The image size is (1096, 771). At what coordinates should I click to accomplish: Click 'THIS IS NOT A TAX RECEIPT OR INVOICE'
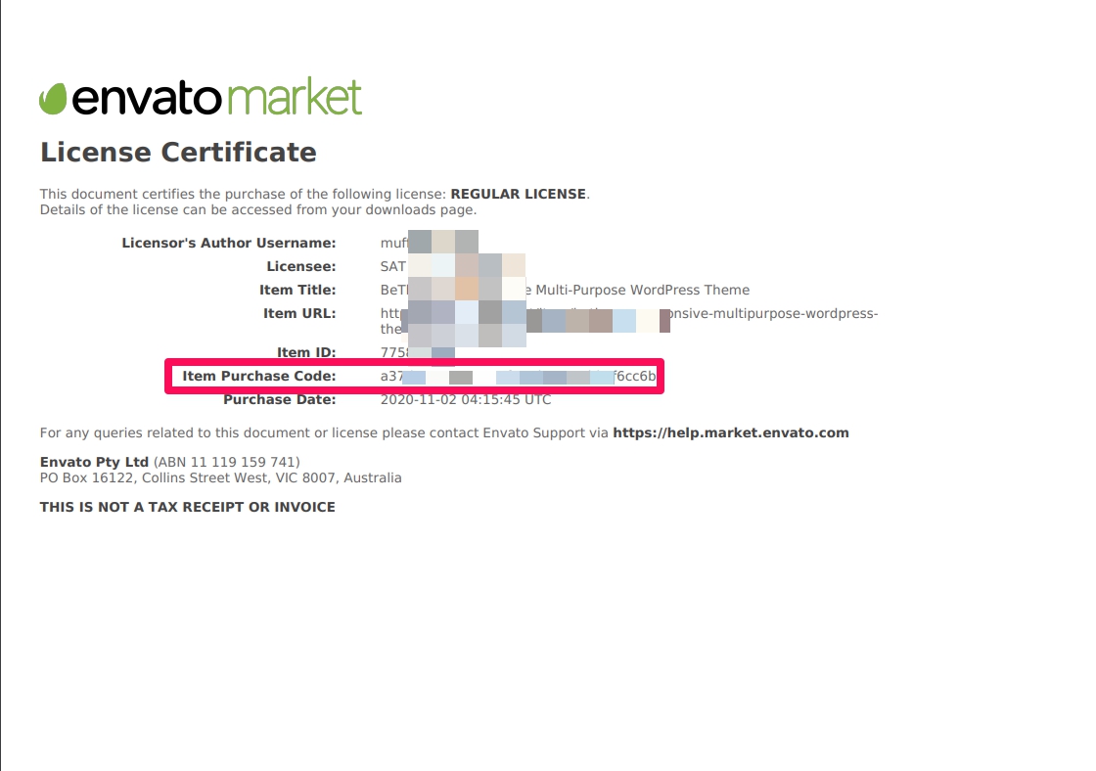point(187,507)
